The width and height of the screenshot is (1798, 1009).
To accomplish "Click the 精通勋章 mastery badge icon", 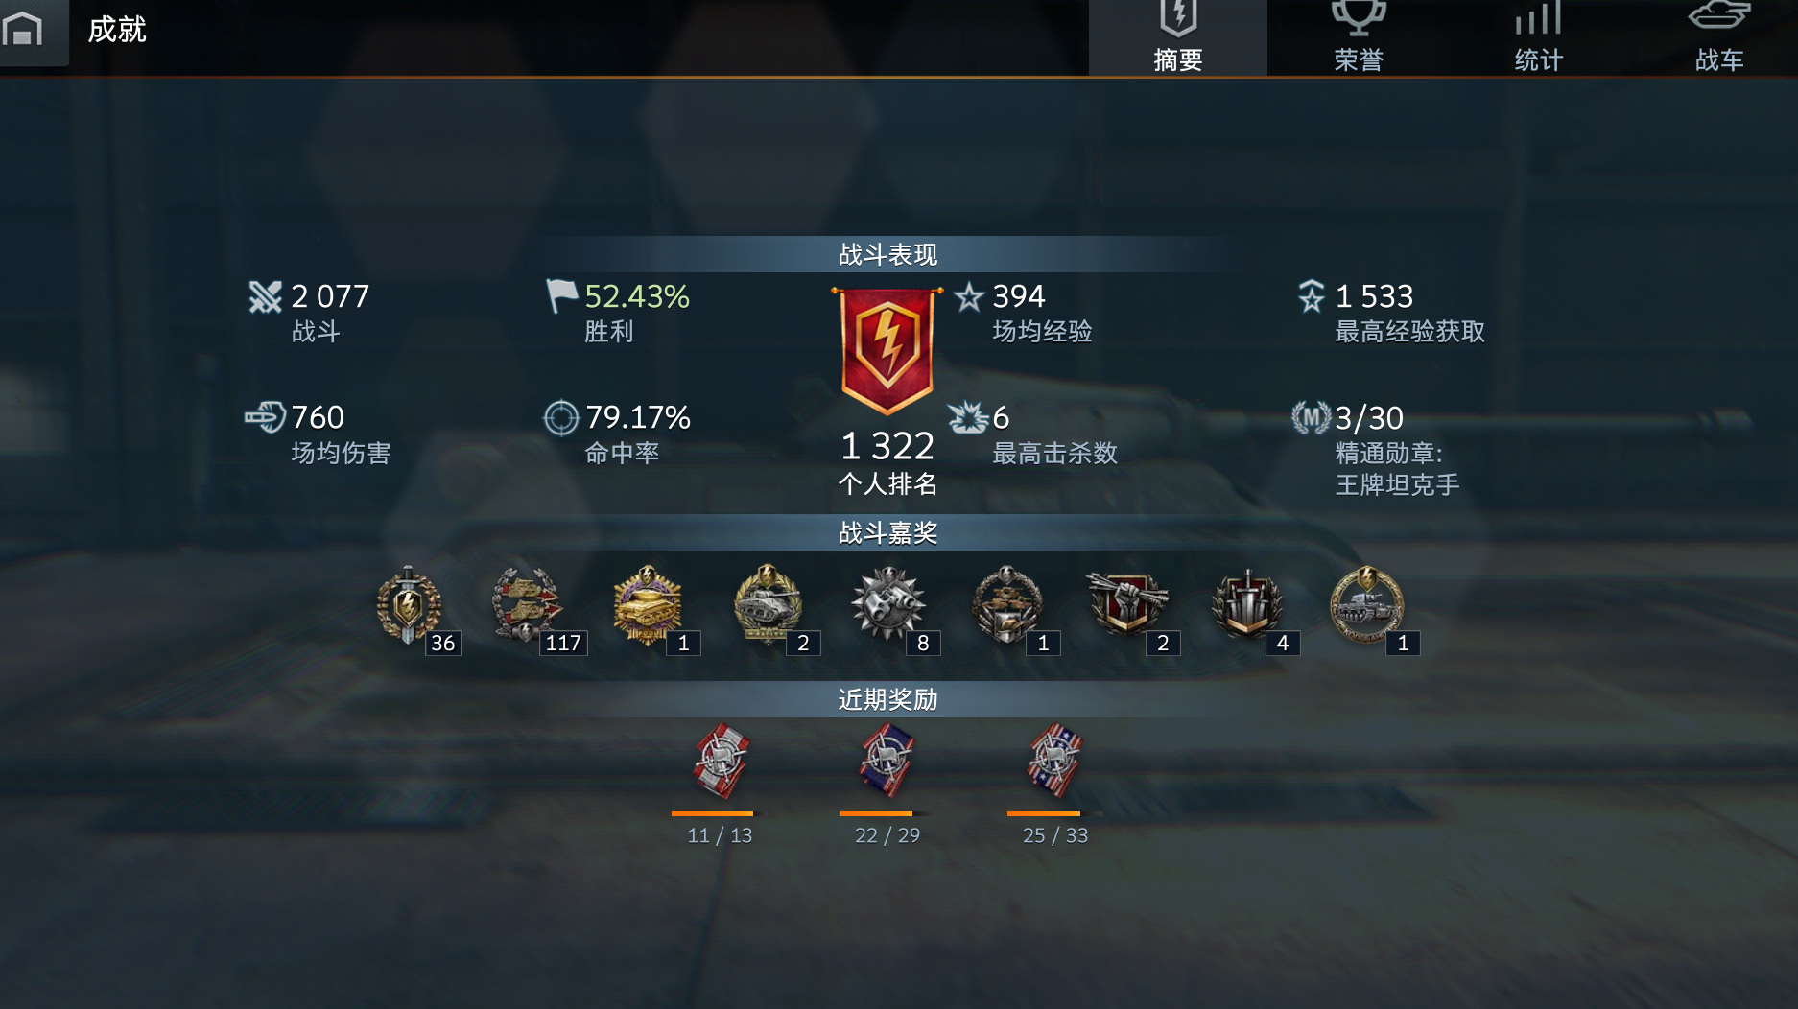I will [x=1311, y=418].
